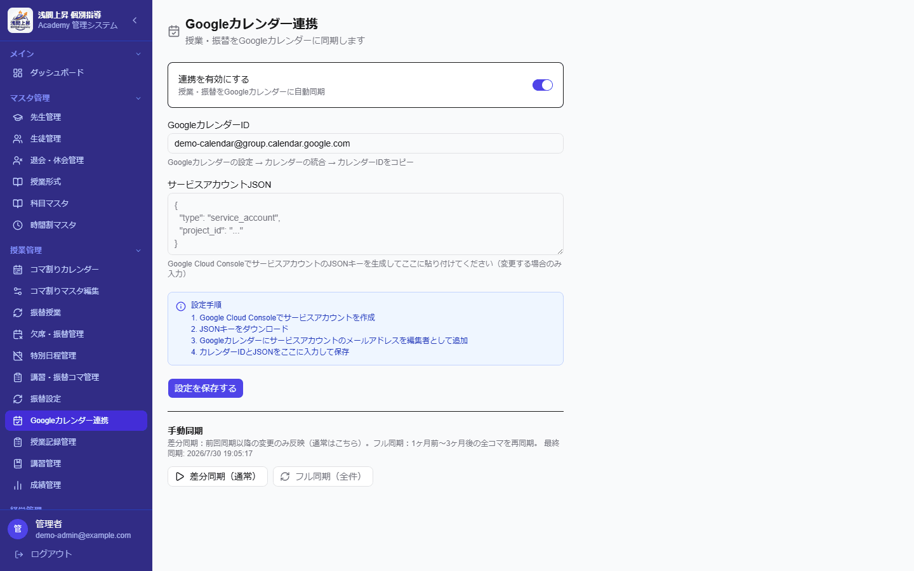Click the 講習・振替コマ管理 clipboard icon
Screen dimensions: 914x571
coord(18,377)
